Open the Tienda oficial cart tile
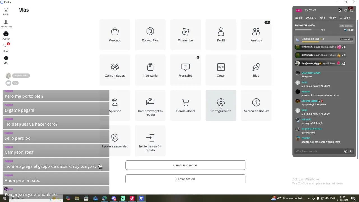Screen dimensions: 359x202 [185, 105]
